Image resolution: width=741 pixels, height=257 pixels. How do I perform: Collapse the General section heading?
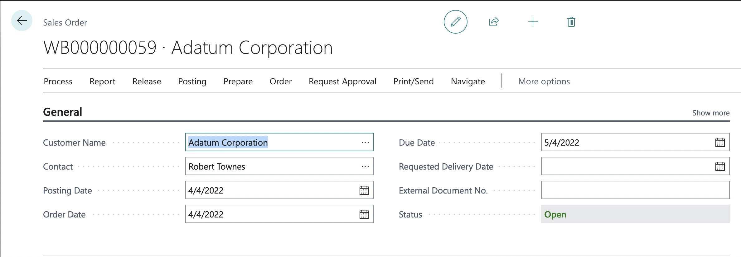point(63,112)
